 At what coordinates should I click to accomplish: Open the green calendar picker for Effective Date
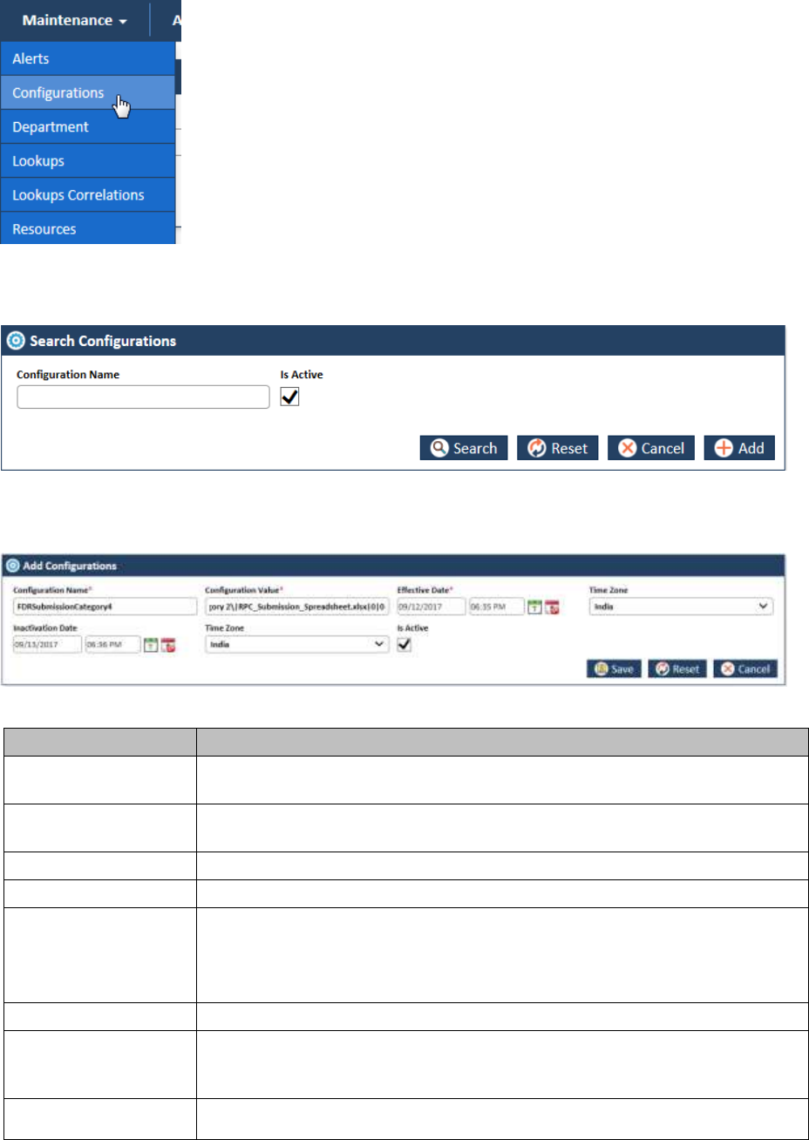coord(535,607)
